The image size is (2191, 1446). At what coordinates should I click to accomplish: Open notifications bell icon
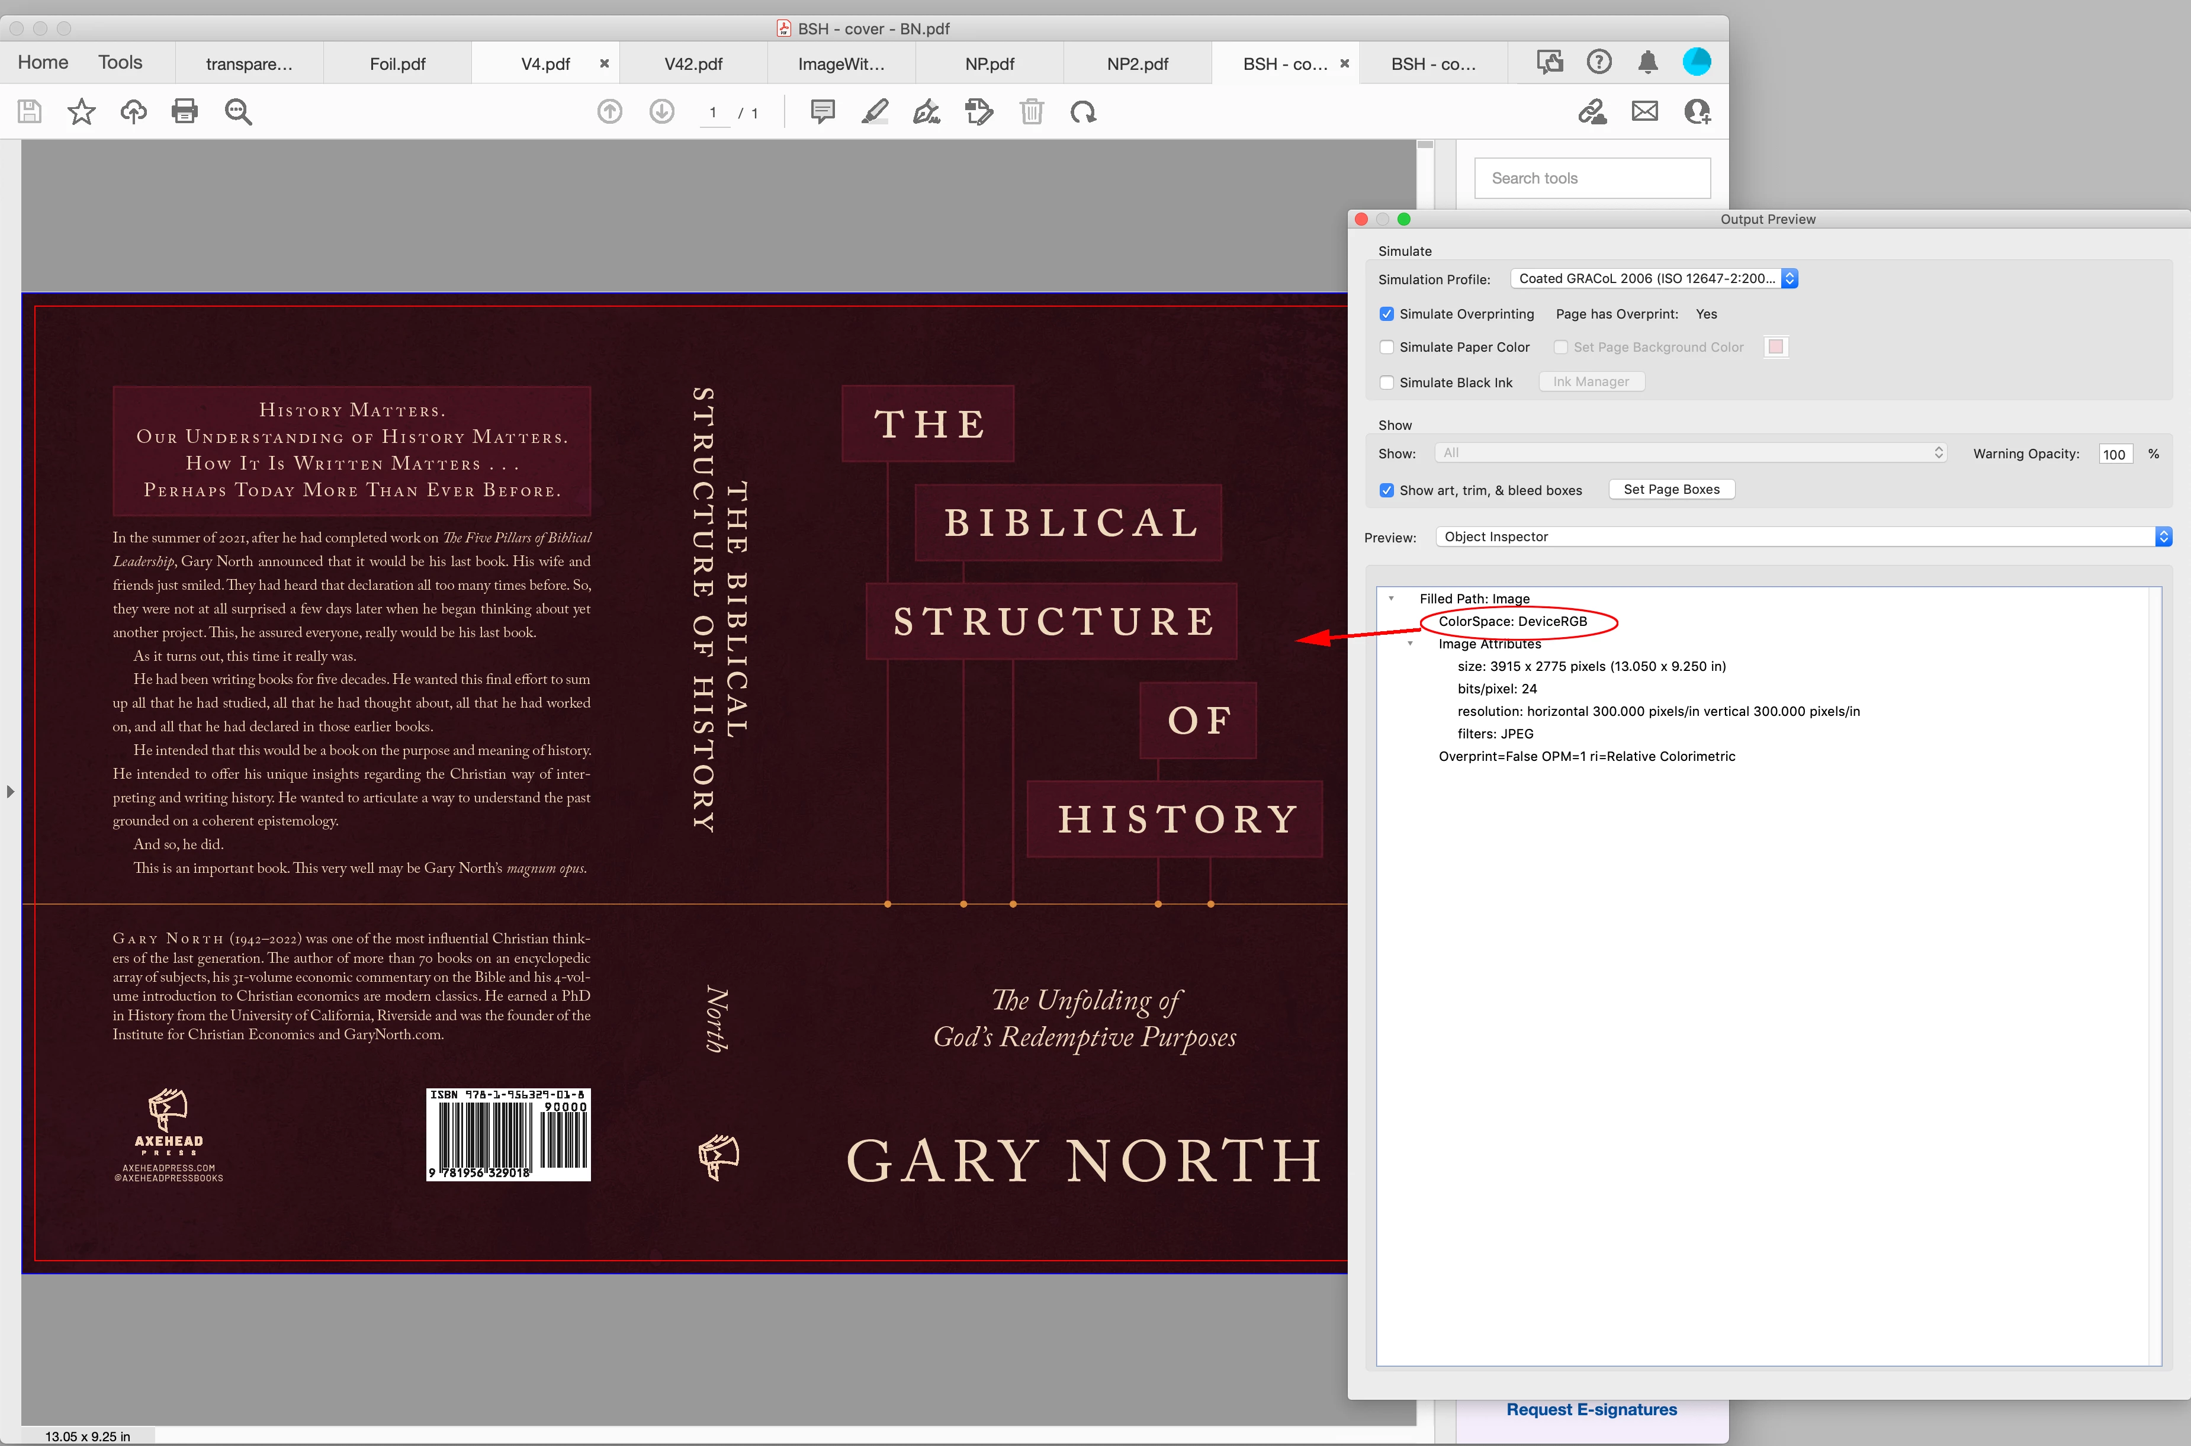pos(1648,62)
